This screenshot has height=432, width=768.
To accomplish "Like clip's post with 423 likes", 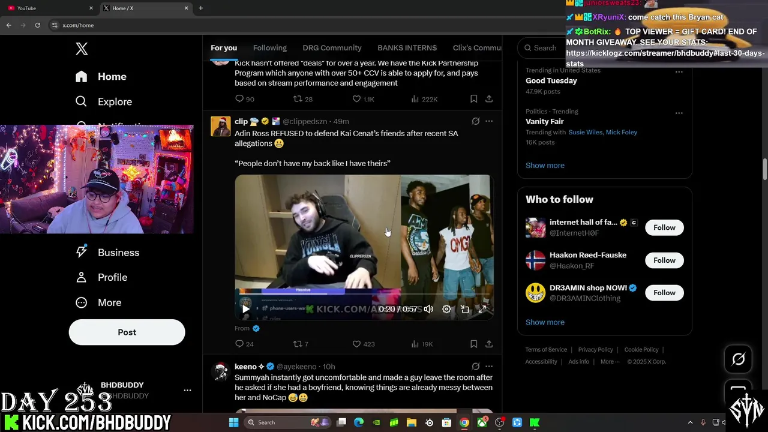I will 363,344.
